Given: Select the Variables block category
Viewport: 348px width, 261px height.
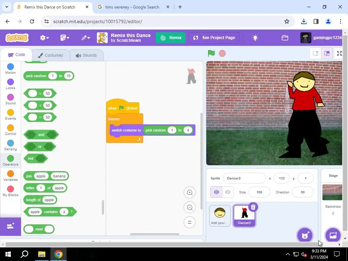Looking at the screenshot, I should pyautogui.click(x=11, y=176).
